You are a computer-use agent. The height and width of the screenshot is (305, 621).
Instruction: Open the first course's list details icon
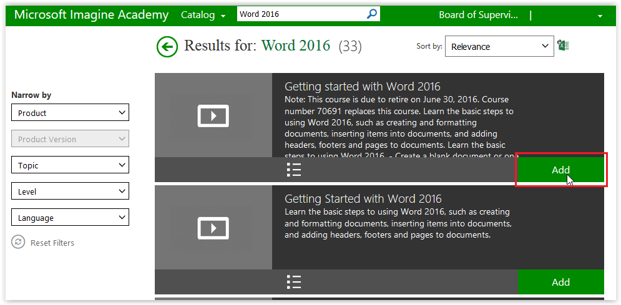(x=294, y=169)
